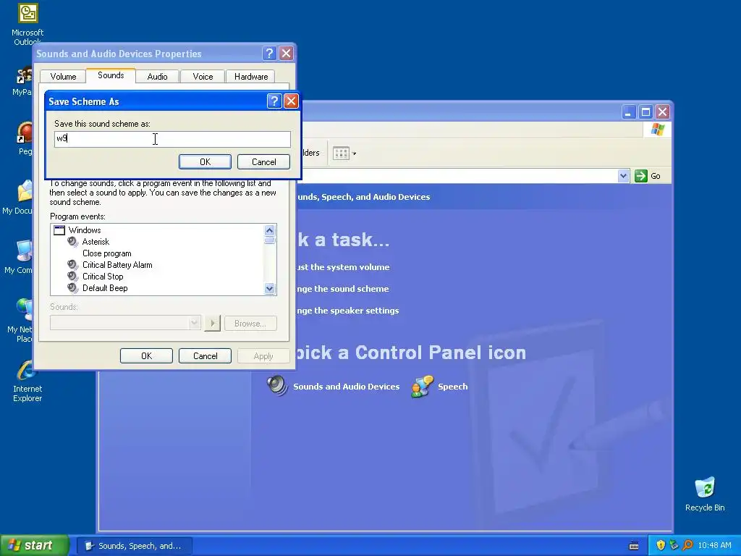This screenshot has height=556, width=741.
Task: Click the sound scheme task link
Action: click(342, 289)
